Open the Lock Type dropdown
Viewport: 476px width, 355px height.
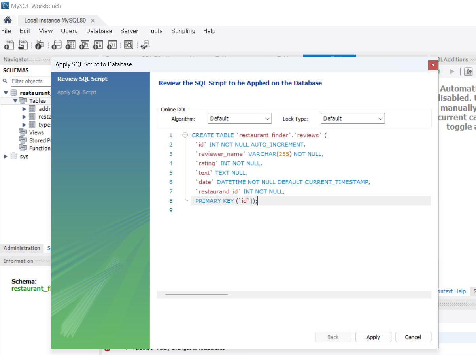(x=353, y=118)
